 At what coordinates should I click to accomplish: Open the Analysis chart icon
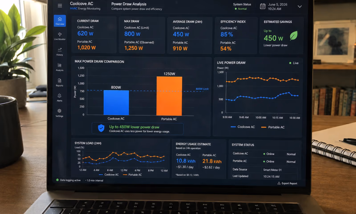pyautogui.click(x=60, y=67)
